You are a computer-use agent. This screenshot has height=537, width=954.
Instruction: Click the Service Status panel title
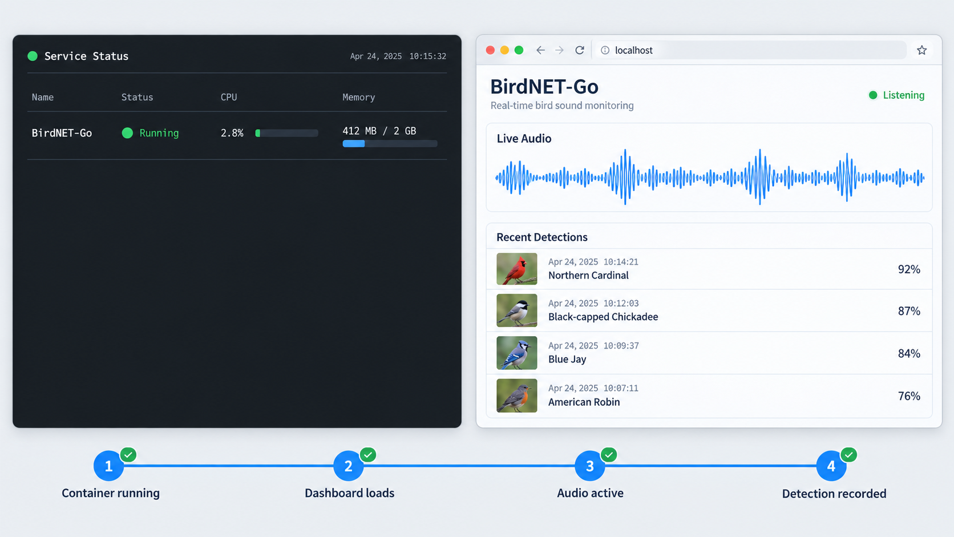tap(86, 56)
